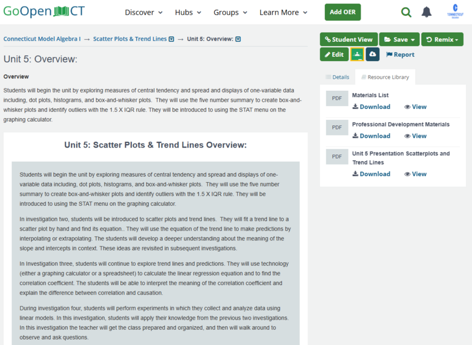Image resolution: width=472 pixels, height=345 pixels.
Task: Click Unit 5 Presentation Scatterplots title
Action: (x=401, y=158)
